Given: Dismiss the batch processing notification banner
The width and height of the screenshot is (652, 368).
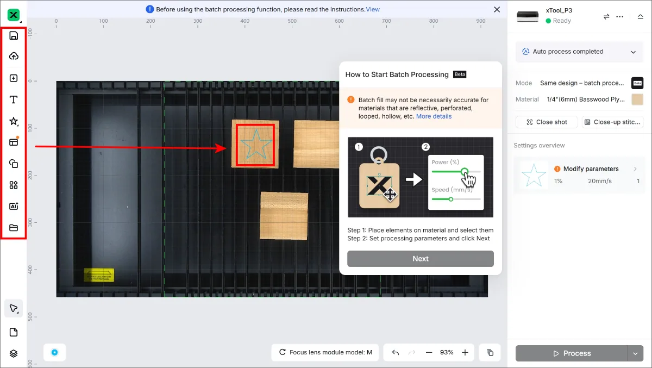Looking at the screenshot, I should pyautogui.click(x=497, y=9).
